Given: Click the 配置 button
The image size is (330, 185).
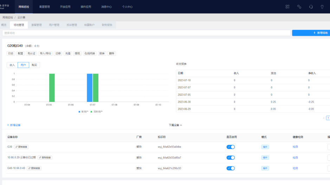Looking at the screenshot, I should (x=20, y=54).
